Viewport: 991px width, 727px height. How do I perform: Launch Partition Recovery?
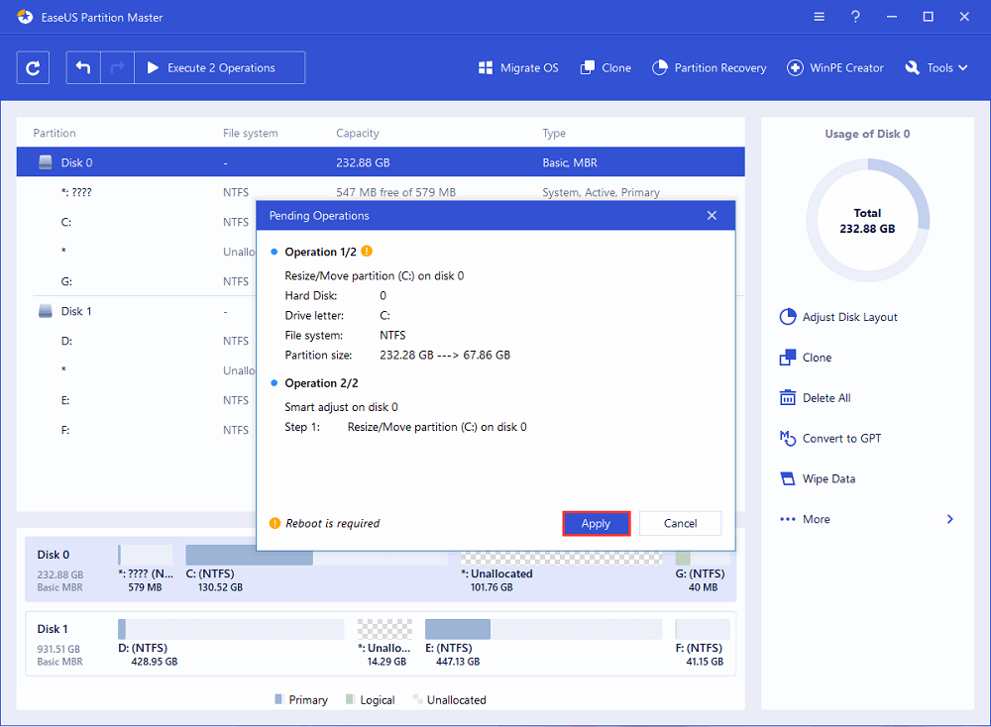[709, 68]
